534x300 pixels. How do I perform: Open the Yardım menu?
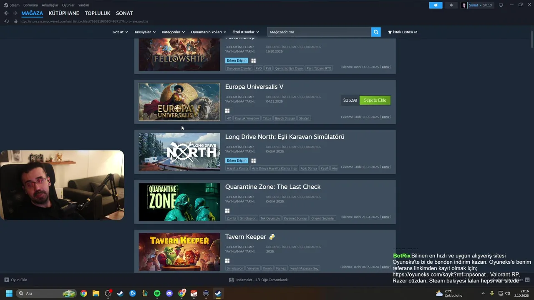click(x=84, y=5)
